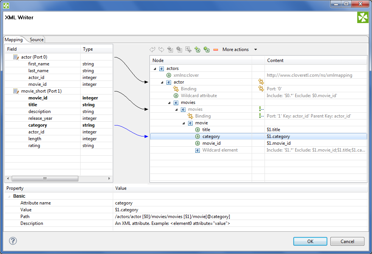Click the Add child element icon
This screenshot has height=254, width=372.
pos(188,50)
